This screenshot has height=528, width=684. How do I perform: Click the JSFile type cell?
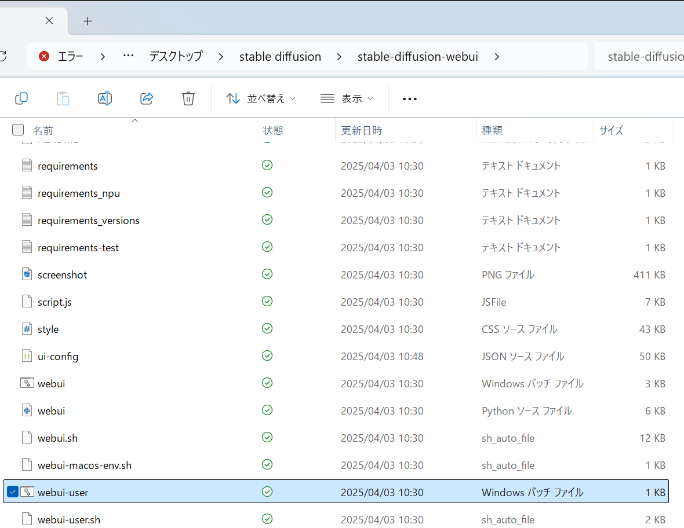tap(494, 302)
